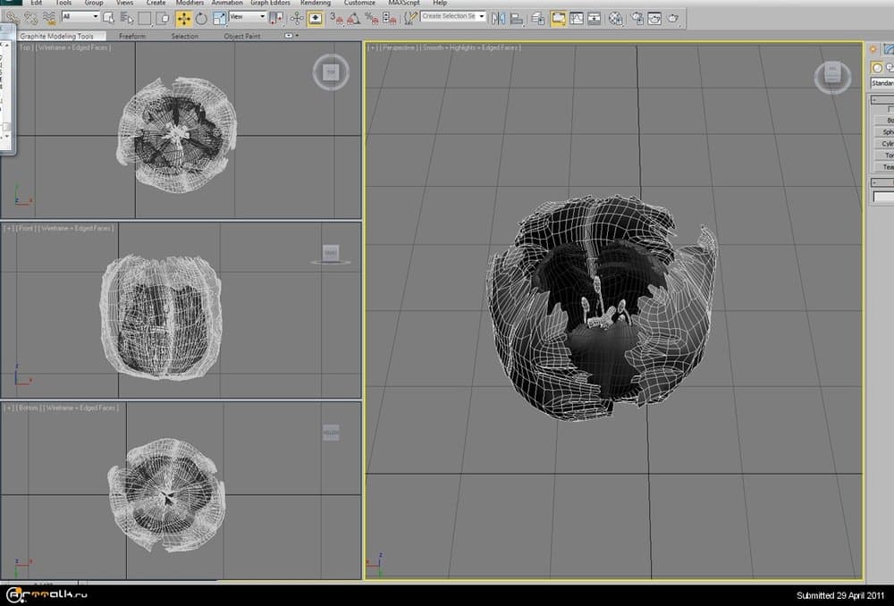Open the Modifiers menu

pos(190,3)
